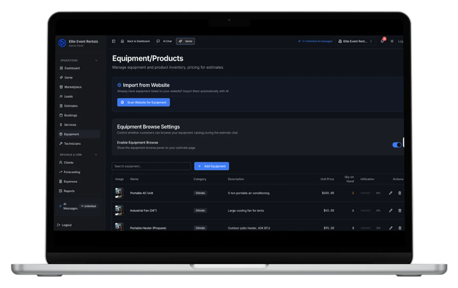
Task: Open Estimates in the sidebar
Action: click(x=71, y=106)
